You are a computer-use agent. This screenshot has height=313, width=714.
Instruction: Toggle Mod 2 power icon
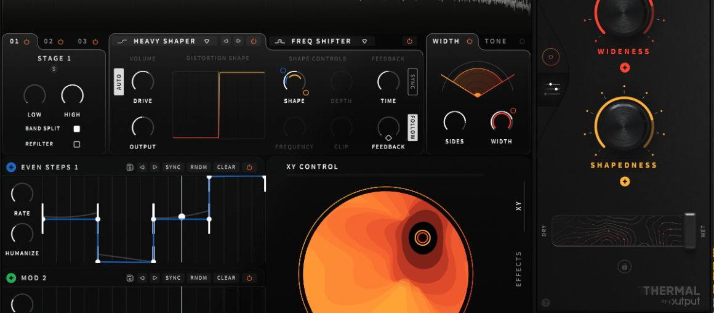pyautogui.click(x=249, y=278)
